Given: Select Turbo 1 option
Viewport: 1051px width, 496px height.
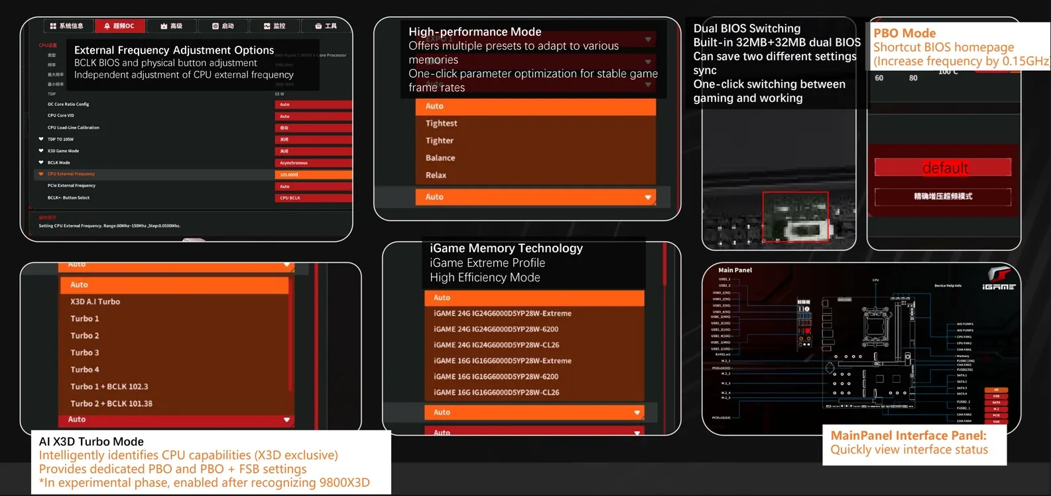Looking at the screenshot, I should point(175,319).
